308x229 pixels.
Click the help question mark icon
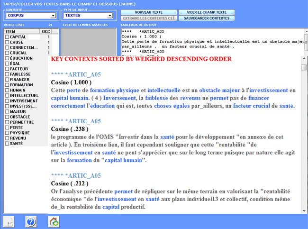tap(31, 222)
